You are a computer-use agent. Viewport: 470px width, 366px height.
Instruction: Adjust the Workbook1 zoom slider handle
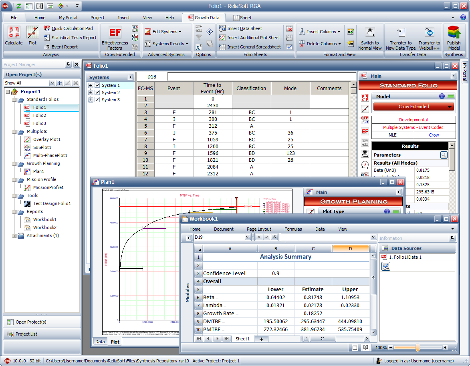pyautogui.click(x=418, y=348)
